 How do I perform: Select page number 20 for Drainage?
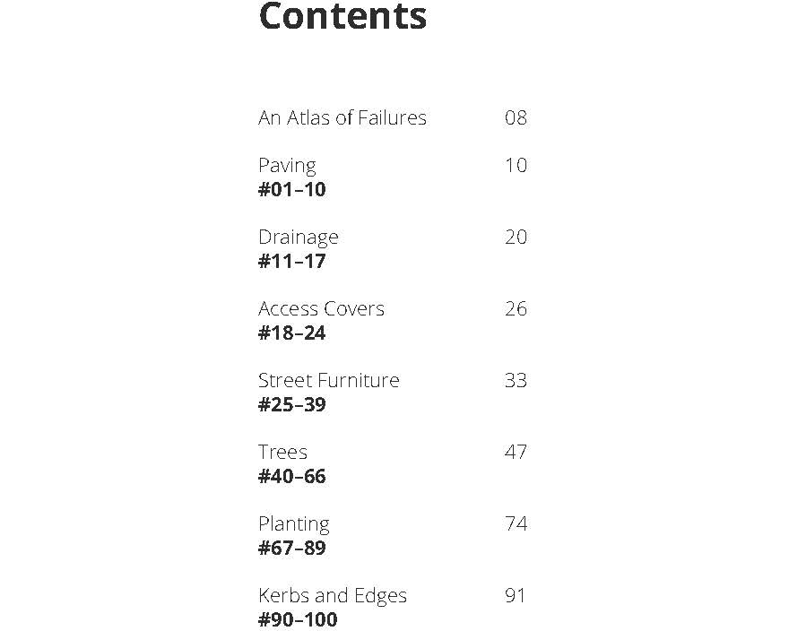click(x=516, y=237)
